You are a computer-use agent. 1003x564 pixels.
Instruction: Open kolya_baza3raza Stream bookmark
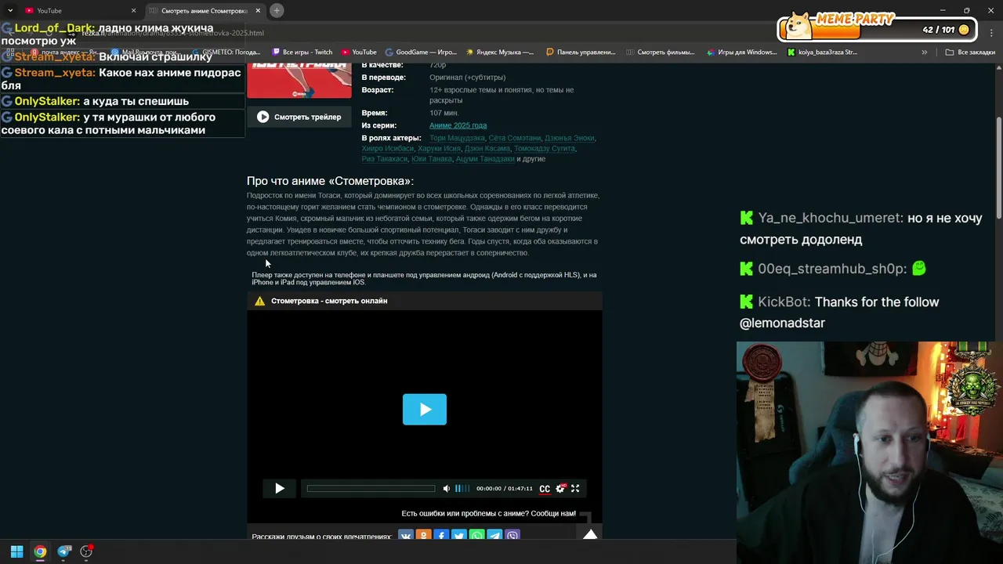pos(822,52)
